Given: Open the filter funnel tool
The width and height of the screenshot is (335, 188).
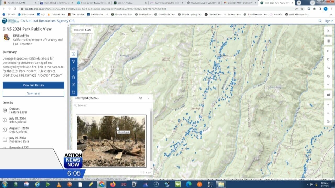Looking at the screenshot, I should coord(74,62).
